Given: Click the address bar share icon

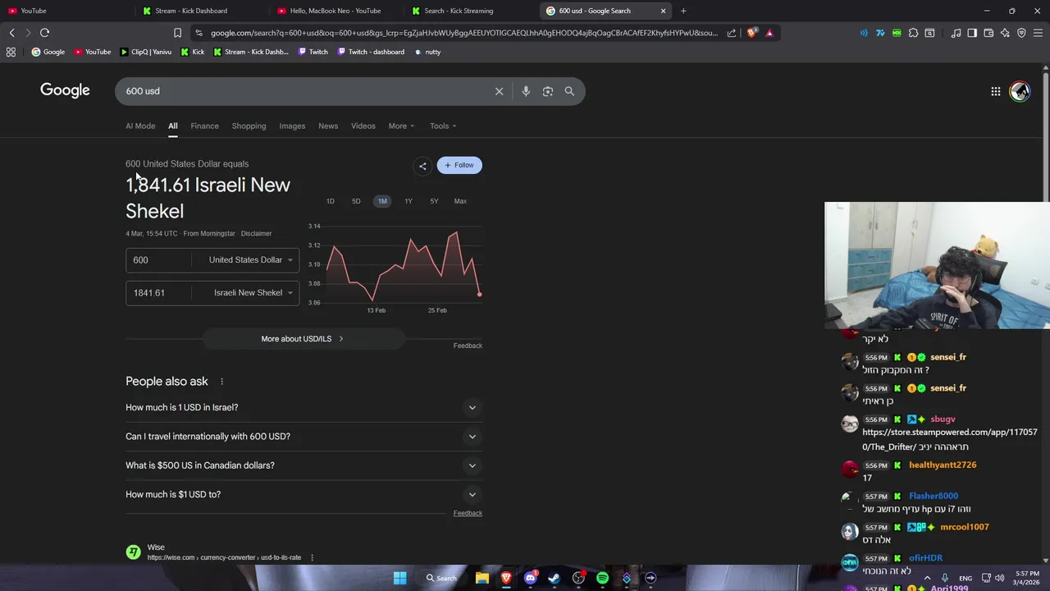Looking at the screenshot, I should [732, 33].
